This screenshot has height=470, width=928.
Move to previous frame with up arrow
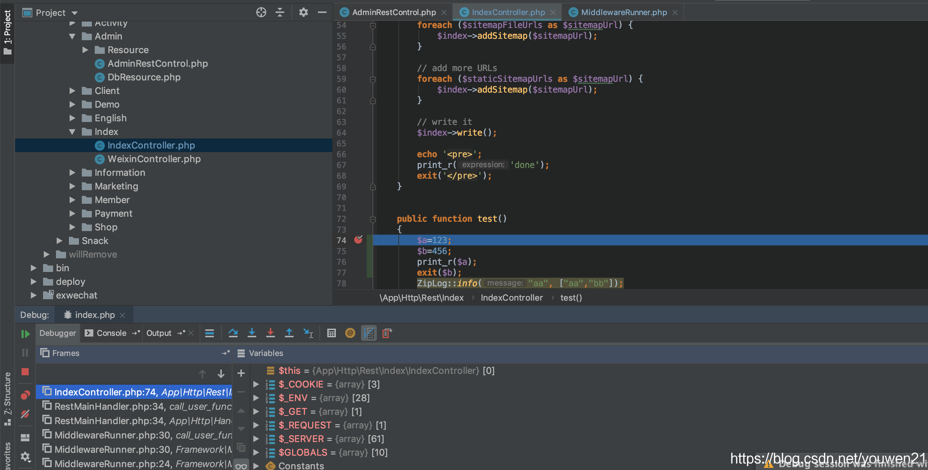(x=202, y=374)
